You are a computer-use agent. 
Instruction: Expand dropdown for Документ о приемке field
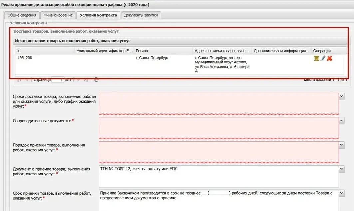click(342, 169)
